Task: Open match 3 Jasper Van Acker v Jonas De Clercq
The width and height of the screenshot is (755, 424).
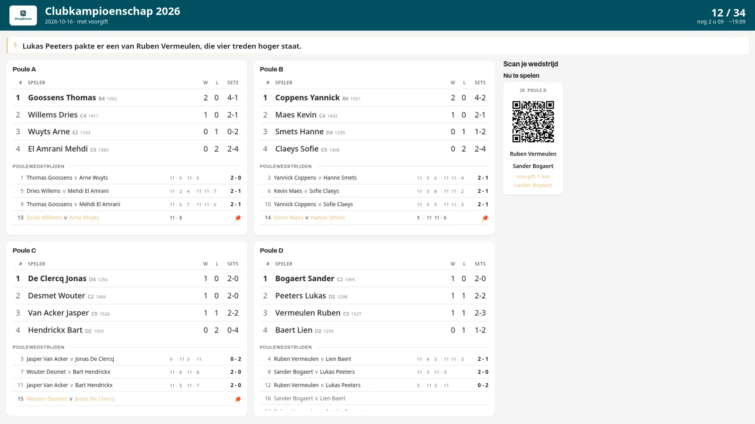Action: click(x=127, y=359)
